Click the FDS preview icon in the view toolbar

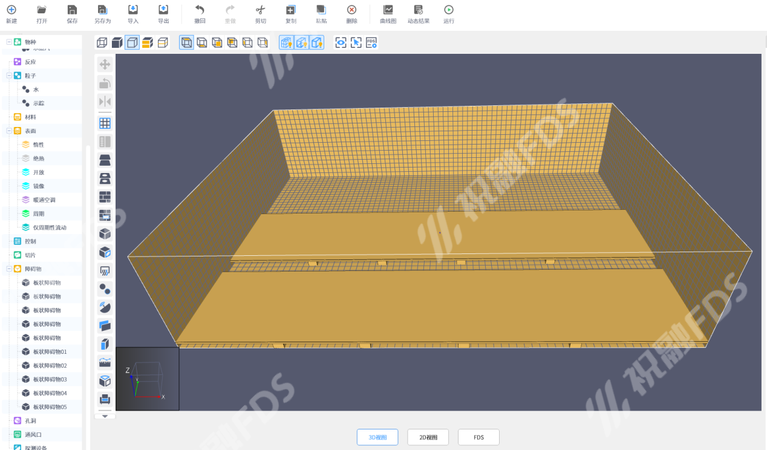click(x=371, y=42)
